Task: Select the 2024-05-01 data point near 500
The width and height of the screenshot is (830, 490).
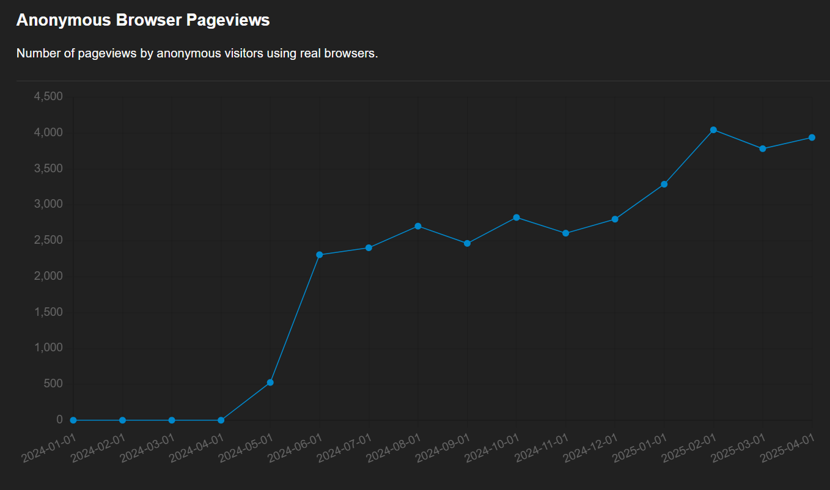Action: (270, 382)
